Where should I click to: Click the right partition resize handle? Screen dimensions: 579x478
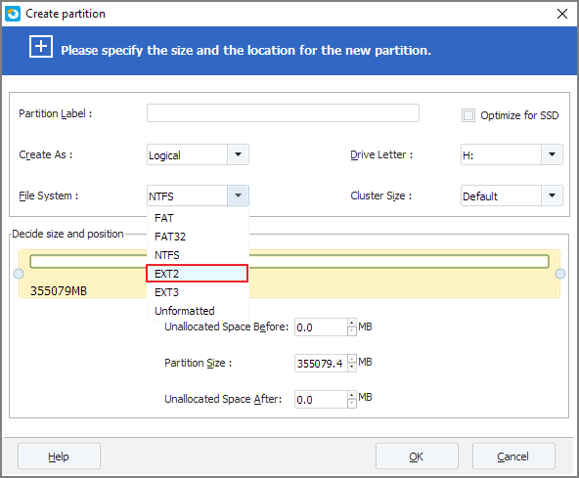(x=560, y=274)
